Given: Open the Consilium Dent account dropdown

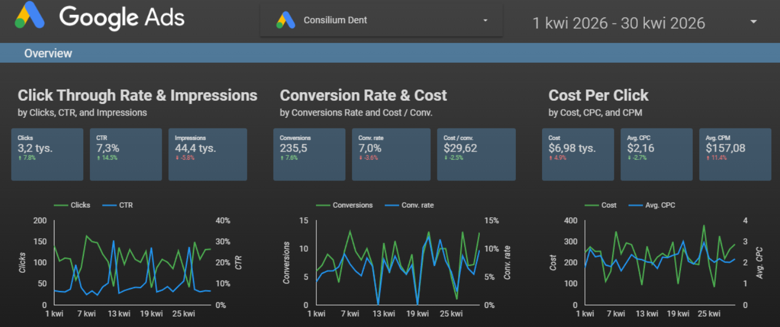Looking at the screenshot, I should point(381,21).
